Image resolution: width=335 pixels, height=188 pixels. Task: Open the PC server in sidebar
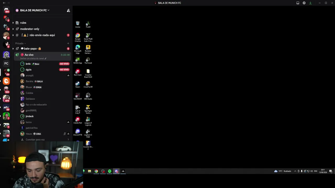(x=6, y=63)
